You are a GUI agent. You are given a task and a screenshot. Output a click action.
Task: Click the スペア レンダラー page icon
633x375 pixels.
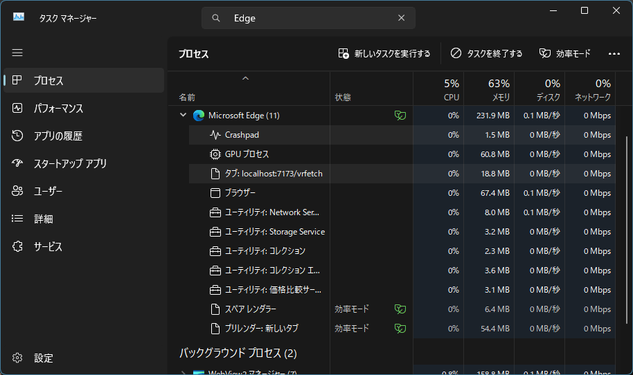215,309
